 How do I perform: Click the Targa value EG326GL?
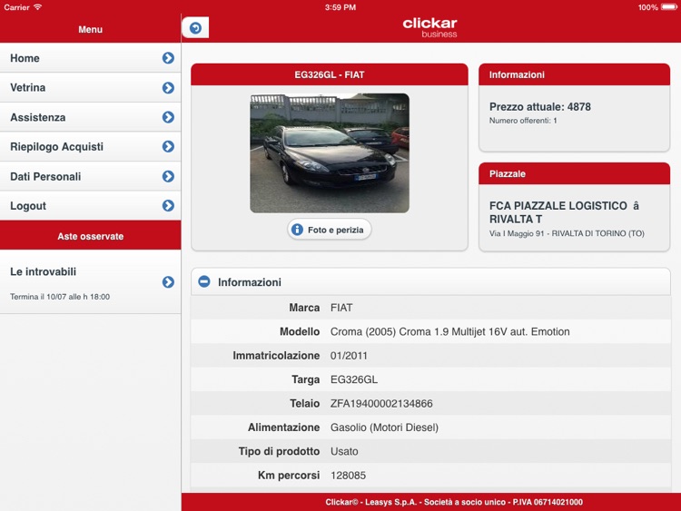click(354, 379)
